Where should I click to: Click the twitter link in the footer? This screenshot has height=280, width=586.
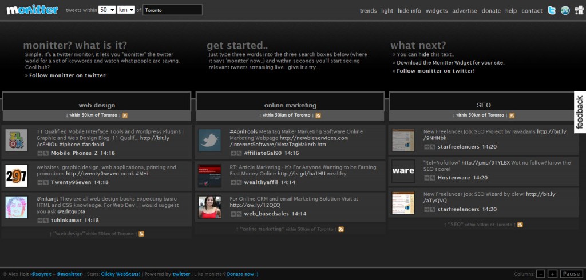[181, 274]
